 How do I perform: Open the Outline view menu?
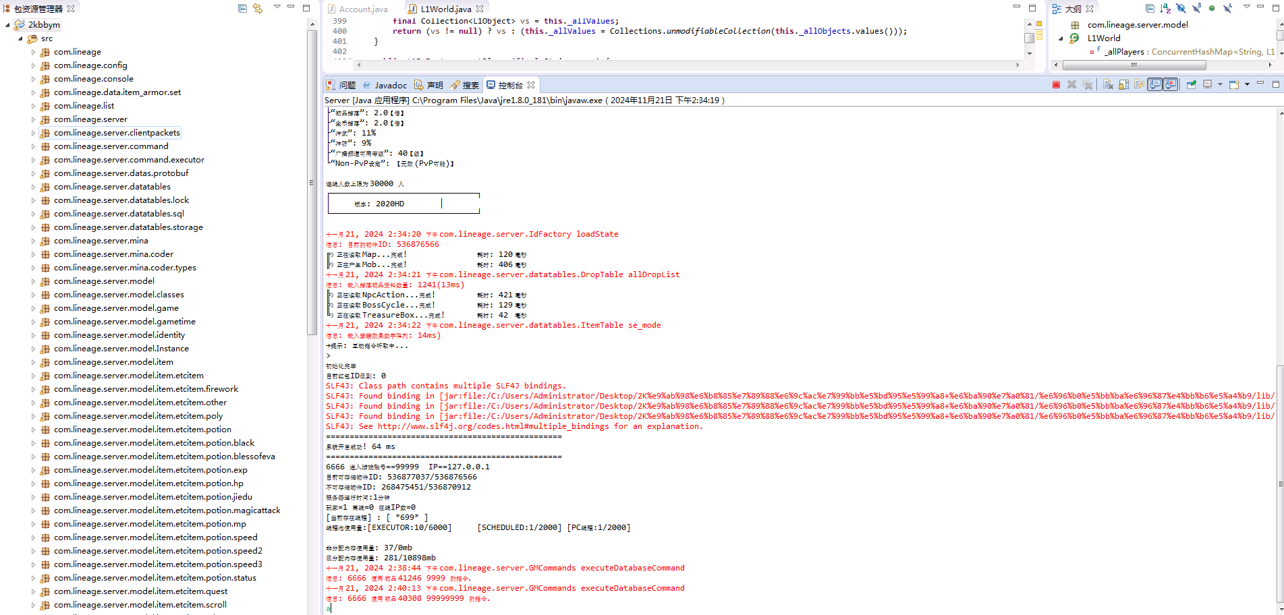pyautogui.click(x=1246, y=7)
